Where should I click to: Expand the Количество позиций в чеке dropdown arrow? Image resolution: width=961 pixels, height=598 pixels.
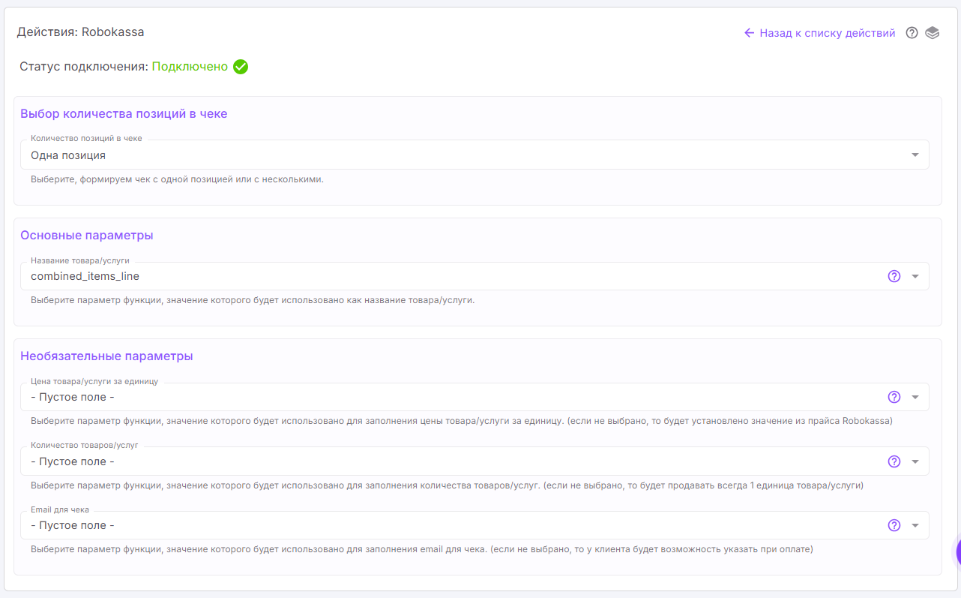click(915, 155)
